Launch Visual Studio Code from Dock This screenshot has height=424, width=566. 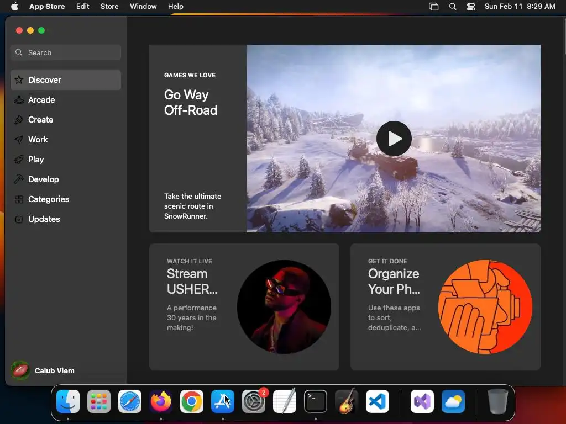377,401
